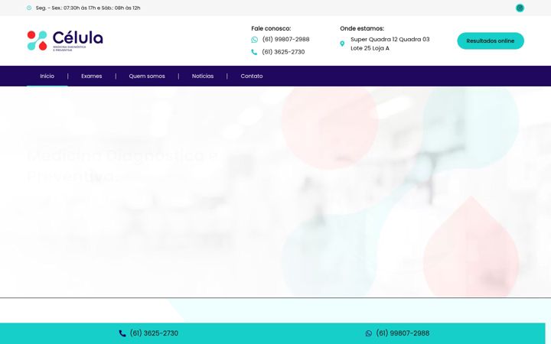551x344 pixels.
Task: Click the 'Fale conosco:' heading
Action: [271, 28]
